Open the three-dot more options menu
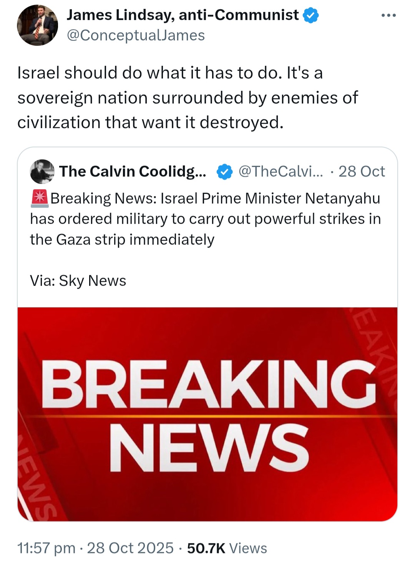 (388, 15)
